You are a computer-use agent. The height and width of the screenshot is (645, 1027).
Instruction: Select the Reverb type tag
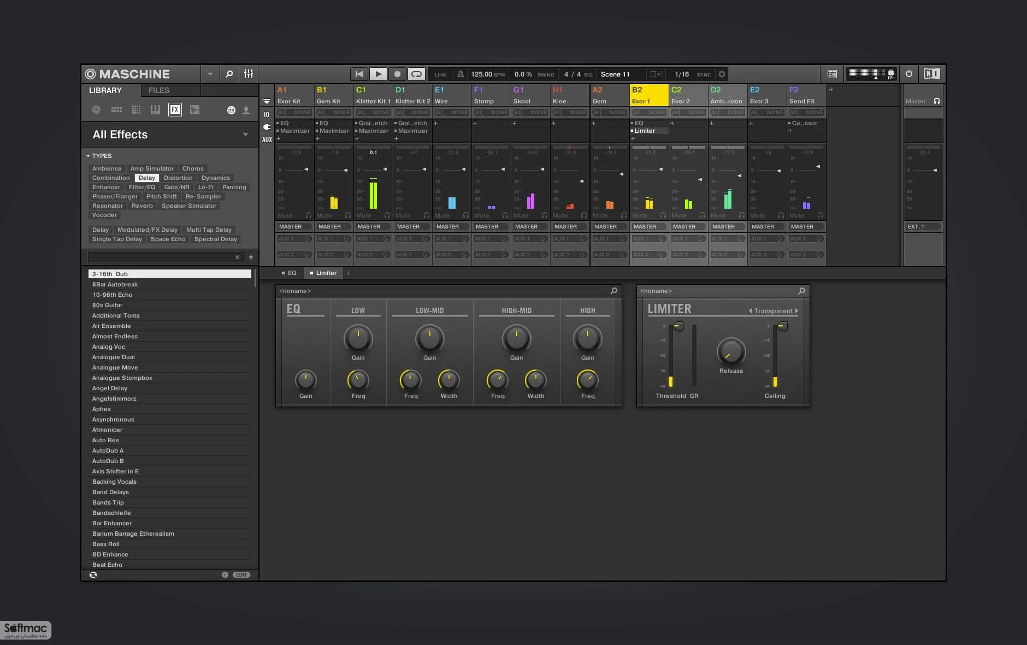[x=142, y=206]
